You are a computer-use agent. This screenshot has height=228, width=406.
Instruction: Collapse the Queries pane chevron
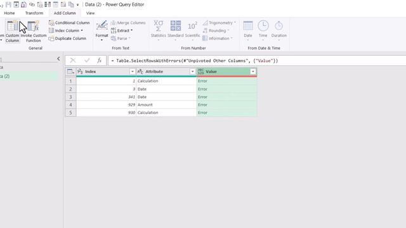(x=58, y=59)
